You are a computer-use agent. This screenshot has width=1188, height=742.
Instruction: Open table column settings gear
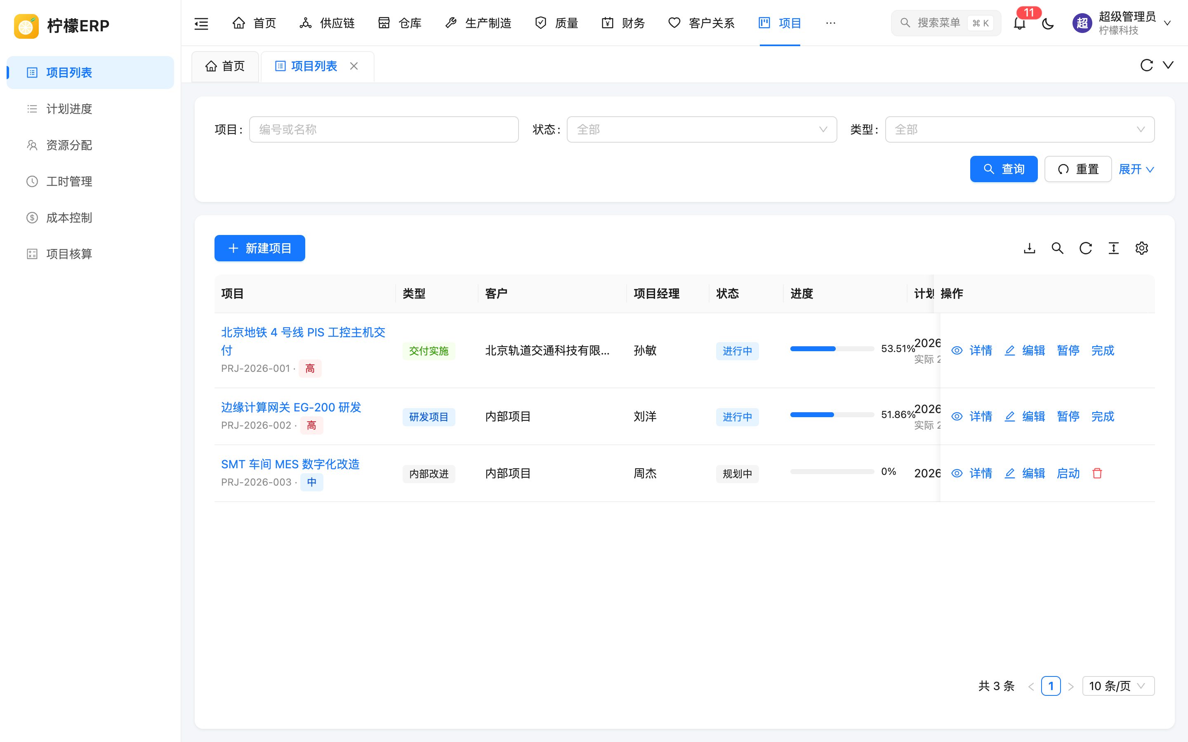pos(1141,248)
